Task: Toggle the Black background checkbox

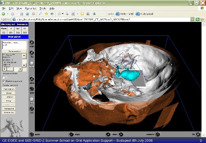Action: [x=3, y=81]
